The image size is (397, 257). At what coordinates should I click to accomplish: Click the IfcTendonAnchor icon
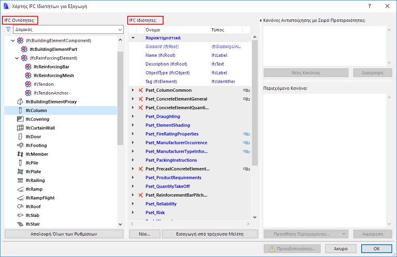pos(28,93)
